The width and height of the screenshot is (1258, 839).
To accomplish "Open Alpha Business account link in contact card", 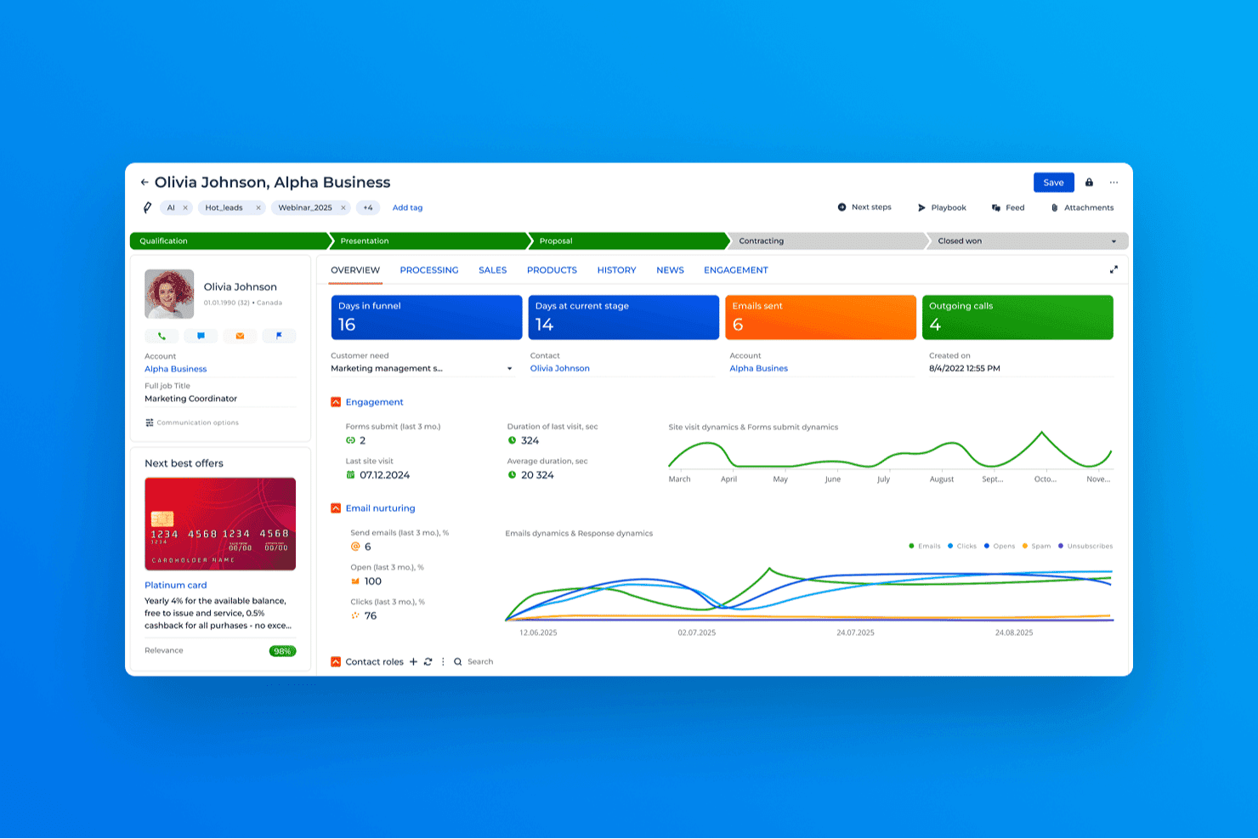I will [176, 369].
